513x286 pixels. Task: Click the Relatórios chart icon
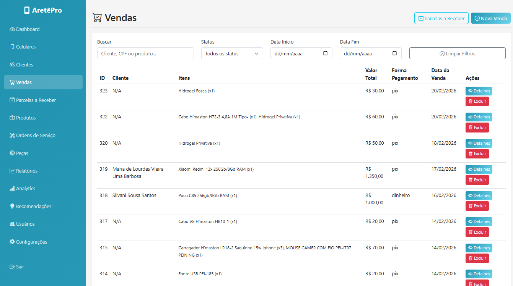coord(12,171)
